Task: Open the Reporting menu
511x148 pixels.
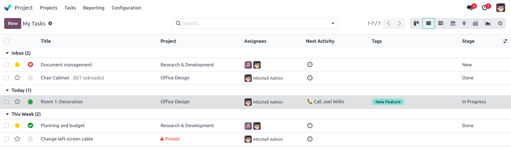Action: click(94, 8)
